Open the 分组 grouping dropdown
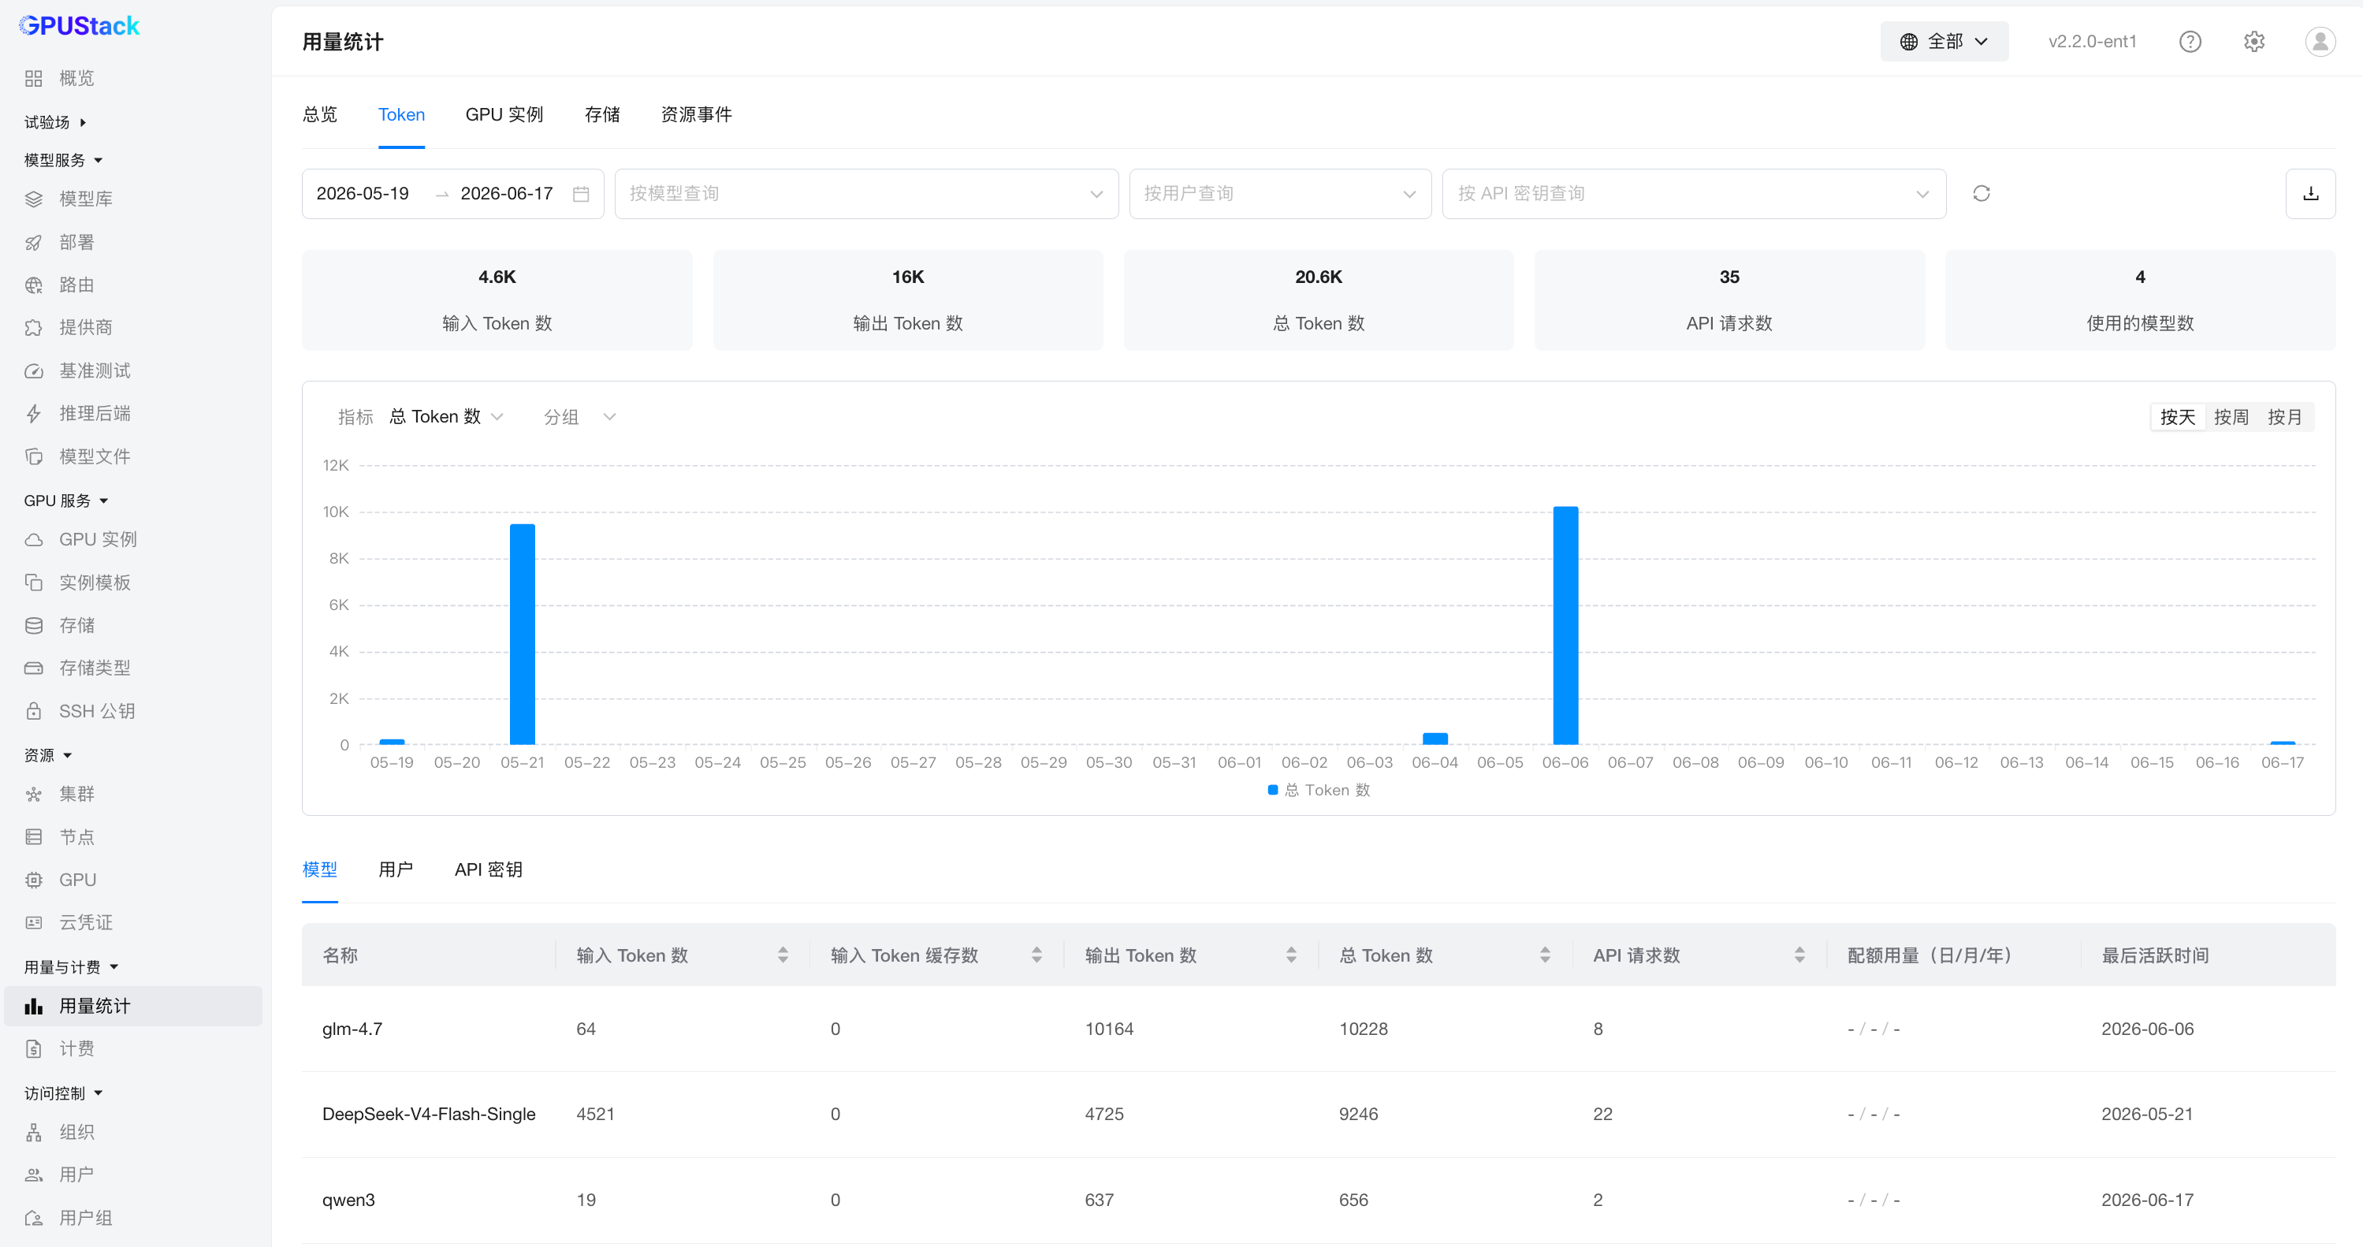2363x1247 pixels. (580, 418)
